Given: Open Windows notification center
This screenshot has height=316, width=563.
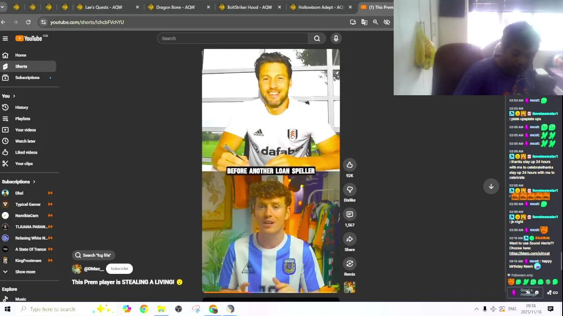Looking at the screenshot, I should pyautogui.click(x=550, y=309).
